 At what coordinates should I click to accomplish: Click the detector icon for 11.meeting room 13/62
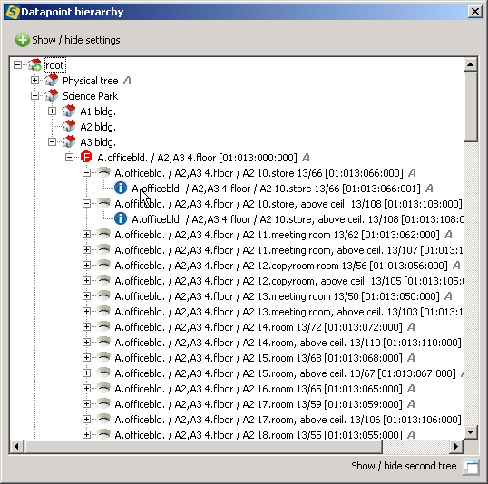coord(103,233)
